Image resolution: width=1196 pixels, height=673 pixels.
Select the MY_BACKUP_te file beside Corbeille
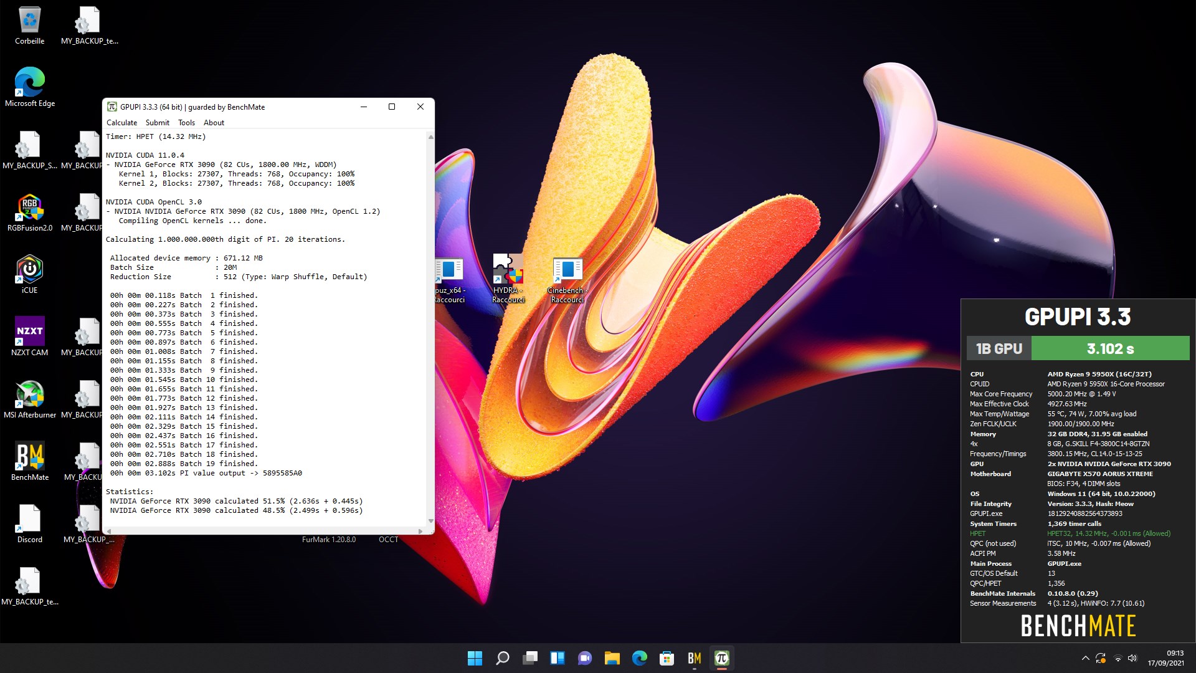[x=89, y=26]
